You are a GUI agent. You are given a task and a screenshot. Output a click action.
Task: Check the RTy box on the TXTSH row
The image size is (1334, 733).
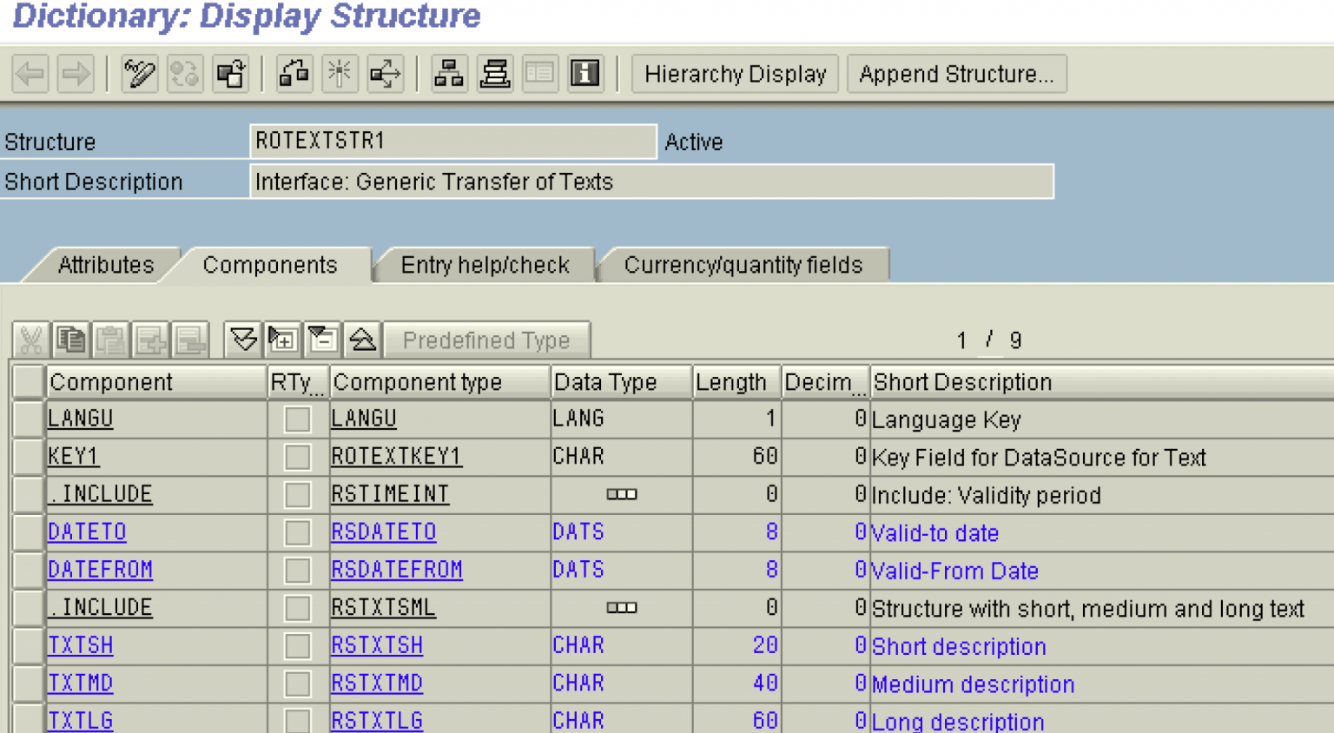pyautogui.click(x=296, y=645)
